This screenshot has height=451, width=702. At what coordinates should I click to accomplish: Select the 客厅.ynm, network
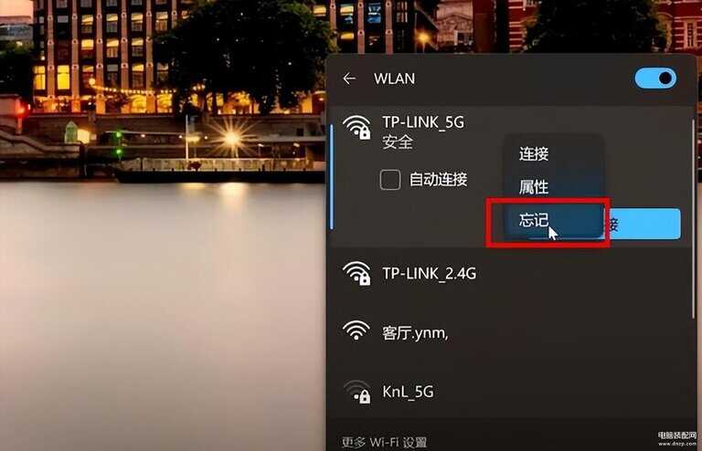(415, 332)
